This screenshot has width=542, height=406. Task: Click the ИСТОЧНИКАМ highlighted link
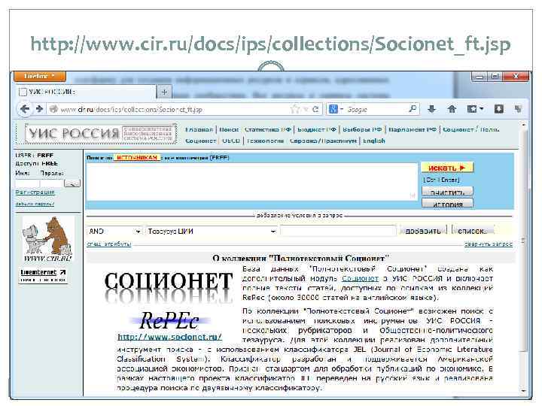137,158
